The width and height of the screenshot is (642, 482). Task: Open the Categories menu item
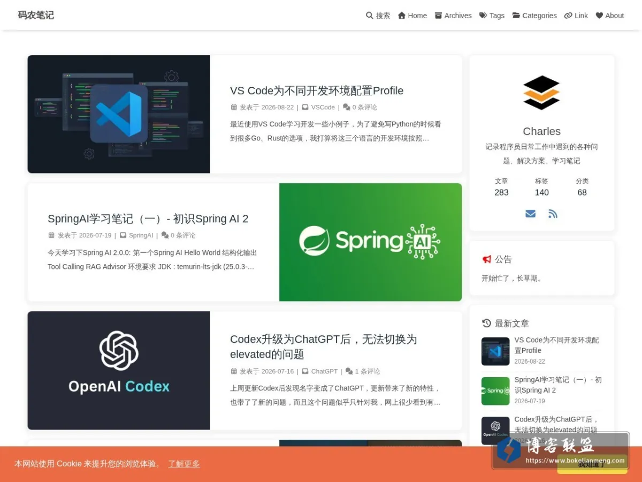pyautogui.click(x=534, y=16)
